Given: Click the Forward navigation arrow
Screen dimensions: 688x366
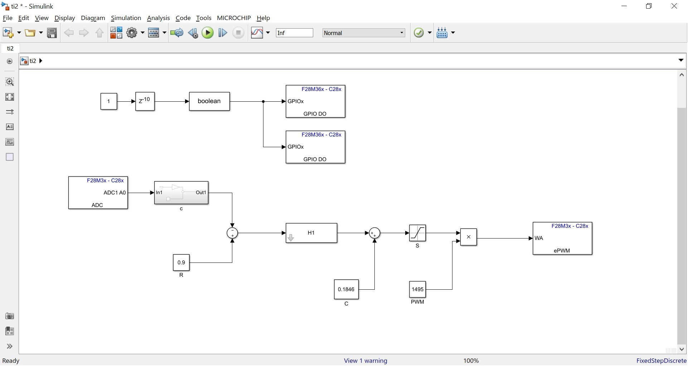Looking at the screenshot, I should click(84, 33).
